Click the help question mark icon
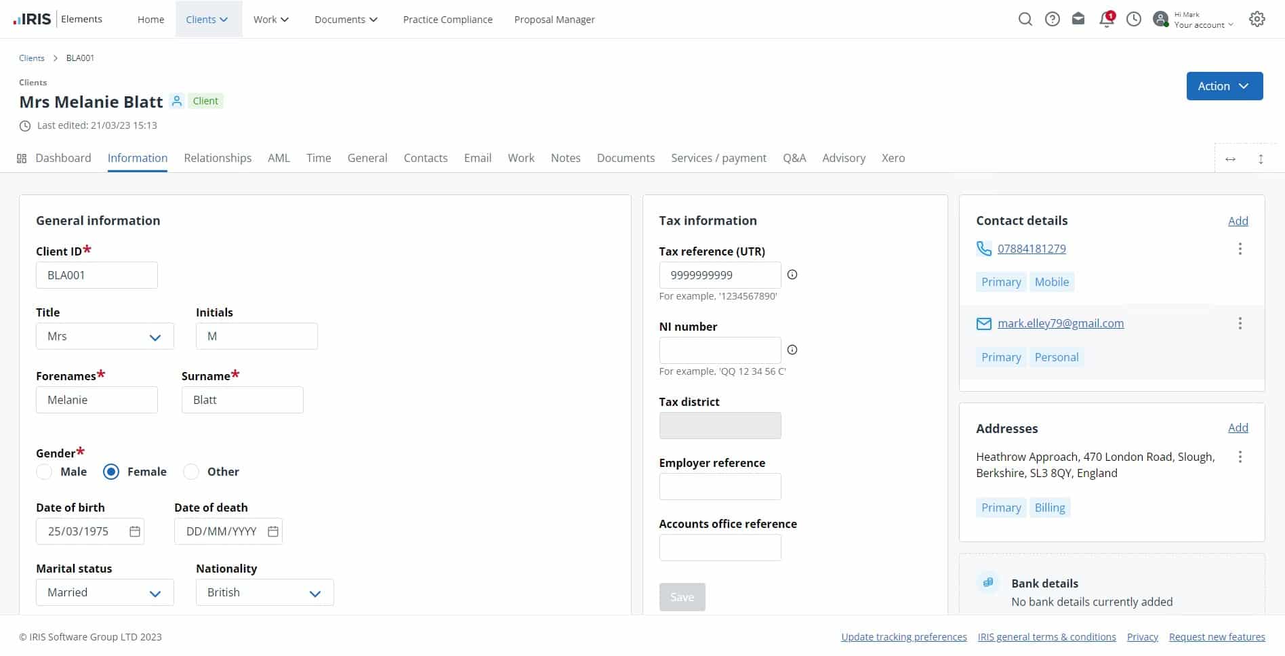This screenshot has height=656, width=1285. (1053, 19)
